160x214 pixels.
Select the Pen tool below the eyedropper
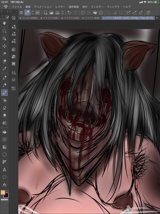[x=4, y=78]
